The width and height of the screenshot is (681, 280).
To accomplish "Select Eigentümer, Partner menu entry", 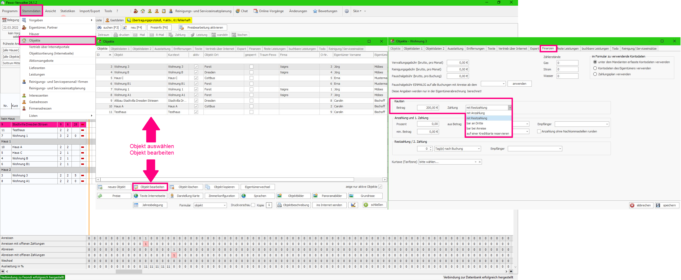I will pos(58,28).
